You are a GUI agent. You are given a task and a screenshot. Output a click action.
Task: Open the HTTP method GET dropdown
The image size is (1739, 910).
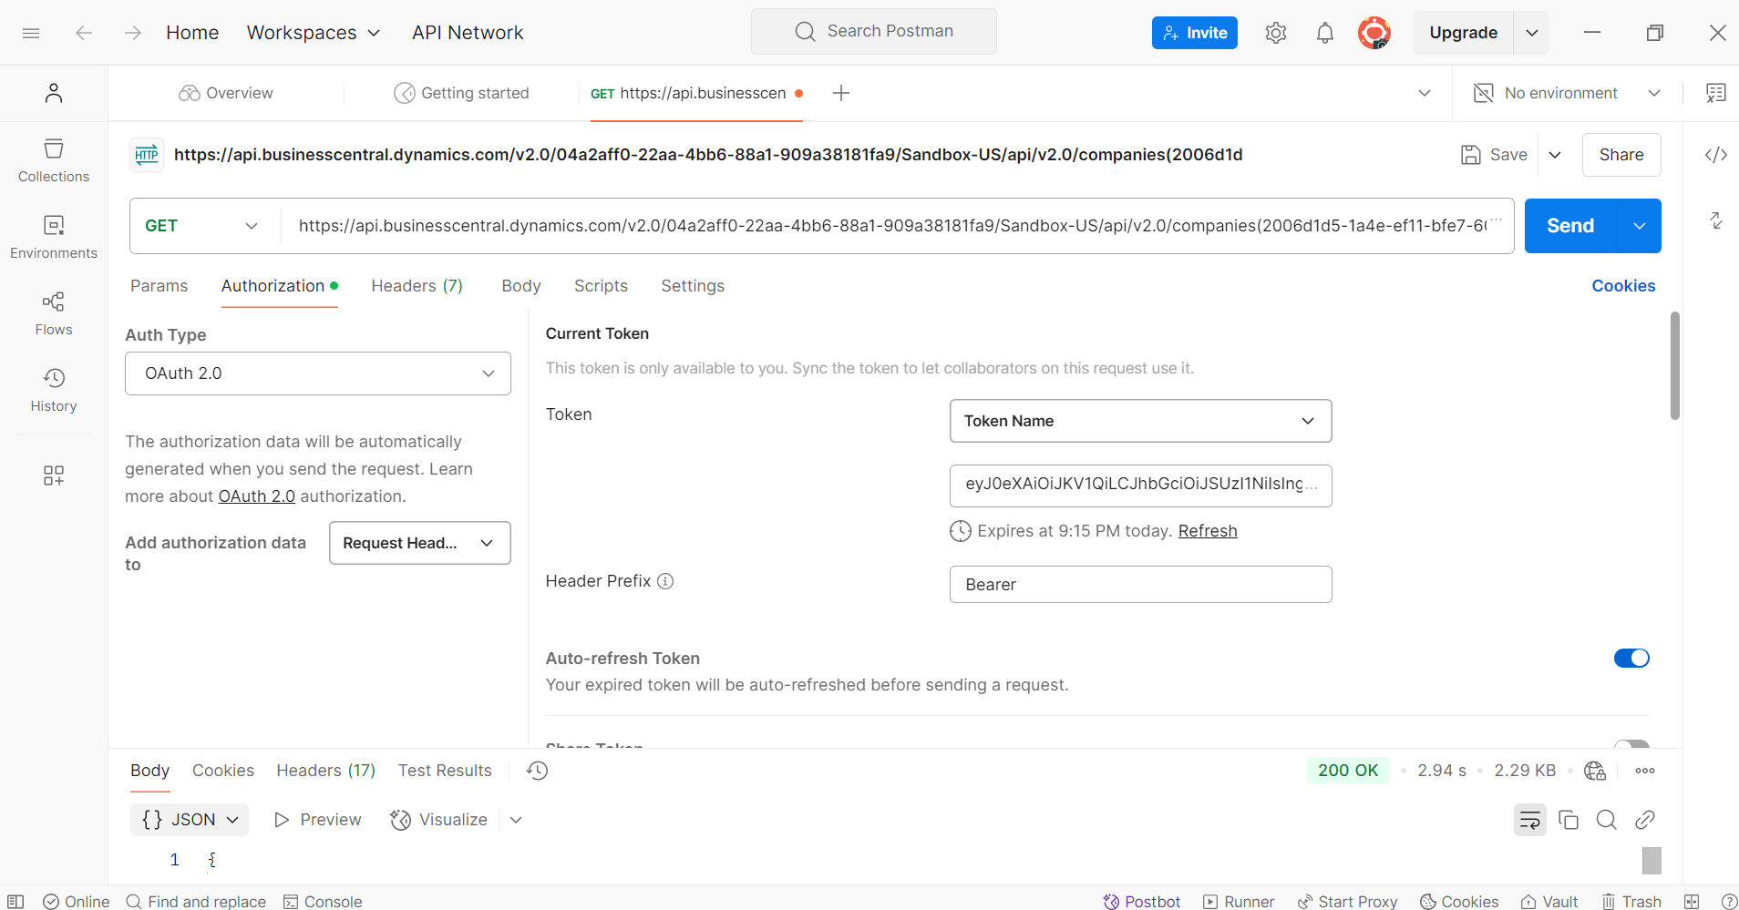[202, 226]
